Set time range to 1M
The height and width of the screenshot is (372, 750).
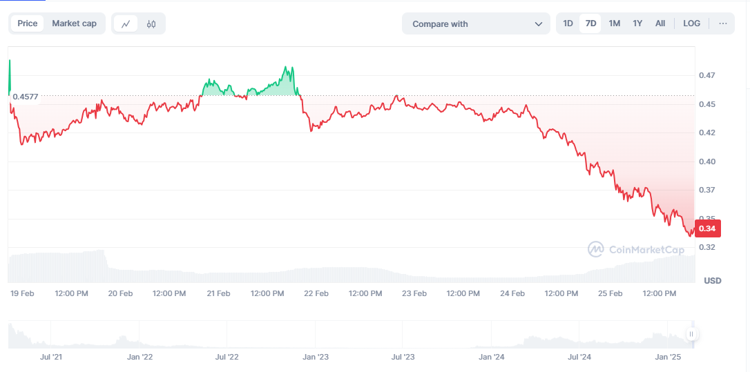(x=614, y=23)
